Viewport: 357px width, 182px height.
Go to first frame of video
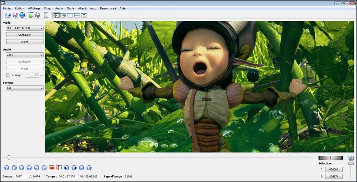point(81,168)
